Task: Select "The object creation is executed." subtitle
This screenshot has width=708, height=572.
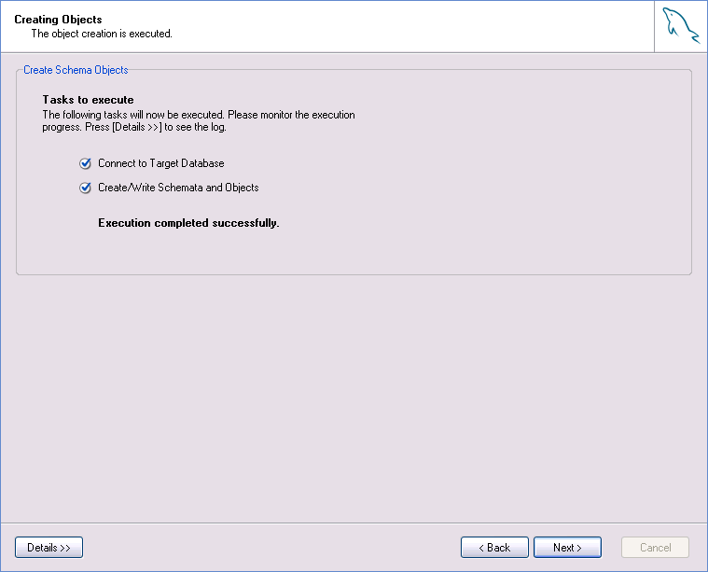Action: [x=102, y=34]
